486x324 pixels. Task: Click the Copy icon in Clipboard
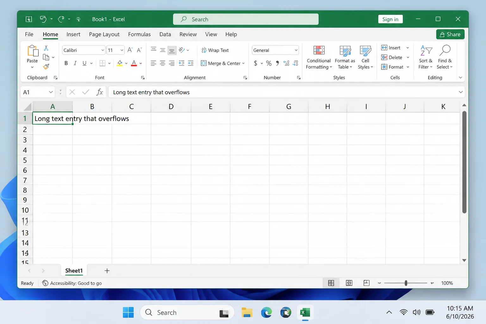pyautogui.click(x=46, y=57)
